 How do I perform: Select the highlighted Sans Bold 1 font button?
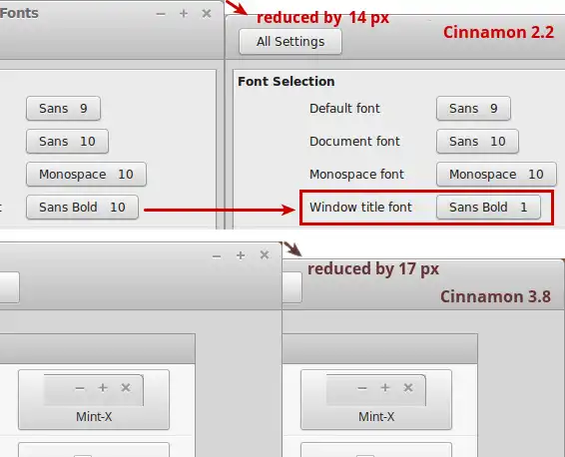click(488, 208)
